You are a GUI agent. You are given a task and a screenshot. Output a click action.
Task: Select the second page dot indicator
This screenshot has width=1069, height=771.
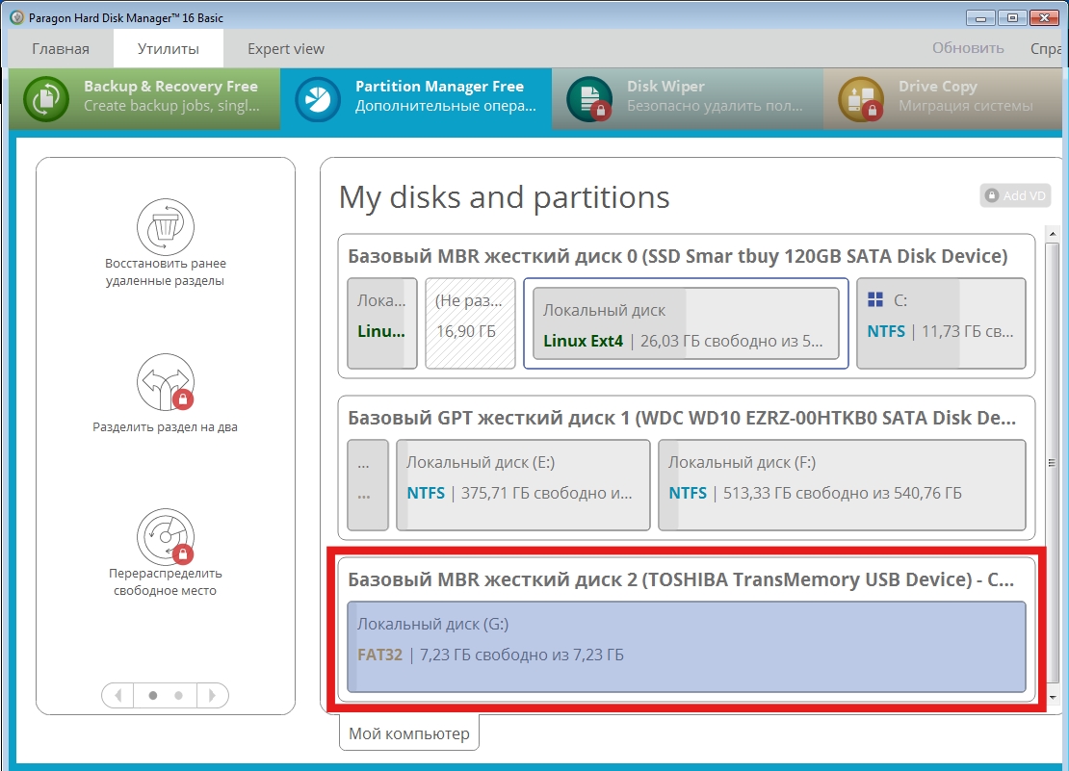coord(178,695)
